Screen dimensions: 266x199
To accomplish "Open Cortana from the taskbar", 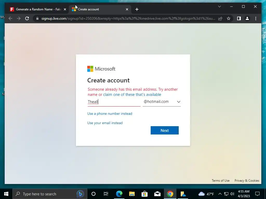I will tap(93, 194).
